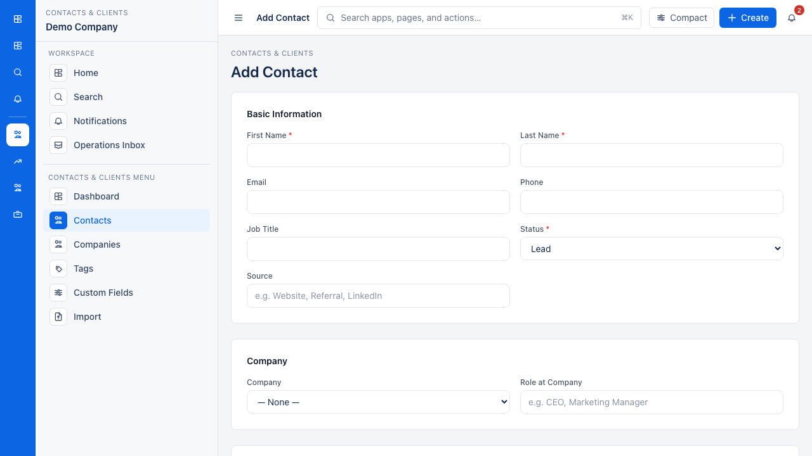Click the Source input field

tap(378, 296)
